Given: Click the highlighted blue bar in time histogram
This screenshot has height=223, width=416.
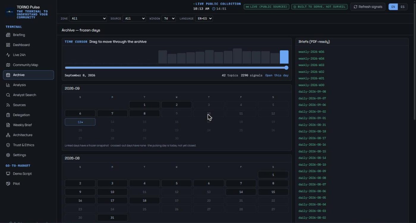Looking at the screenshot, I should [284, 57].
